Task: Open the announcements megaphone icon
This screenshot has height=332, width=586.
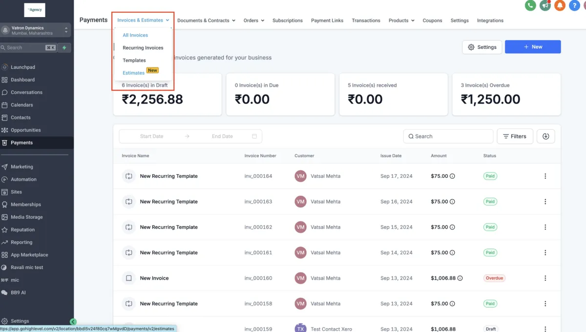Action: 545,5
